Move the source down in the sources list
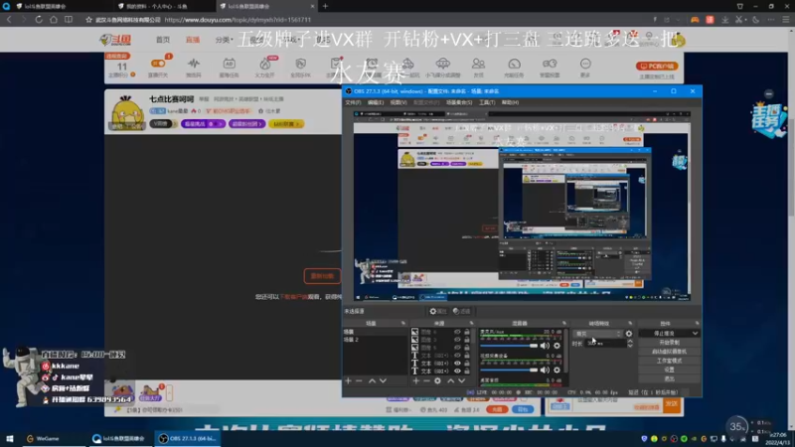The width and height of the screenshot is (795, 447). 461,380
